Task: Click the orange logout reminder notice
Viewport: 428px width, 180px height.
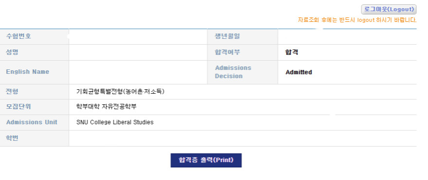Action: point(357,20)
